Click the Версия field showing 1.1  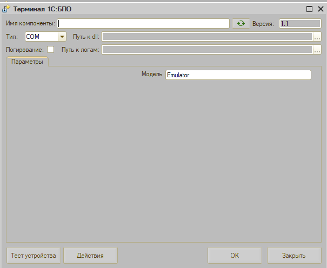[299, 23]
